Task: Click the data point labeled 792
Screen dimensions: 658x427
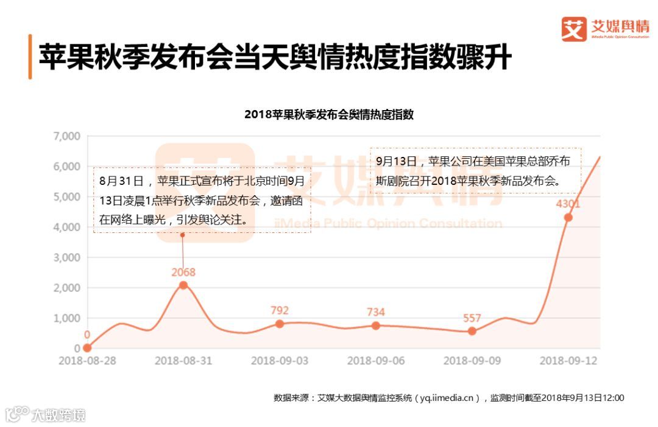Action: click(280, 324)
